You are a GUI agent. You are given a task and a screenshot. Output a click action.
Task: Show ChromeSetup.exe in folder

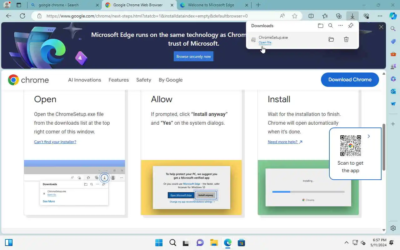point(331,39)
